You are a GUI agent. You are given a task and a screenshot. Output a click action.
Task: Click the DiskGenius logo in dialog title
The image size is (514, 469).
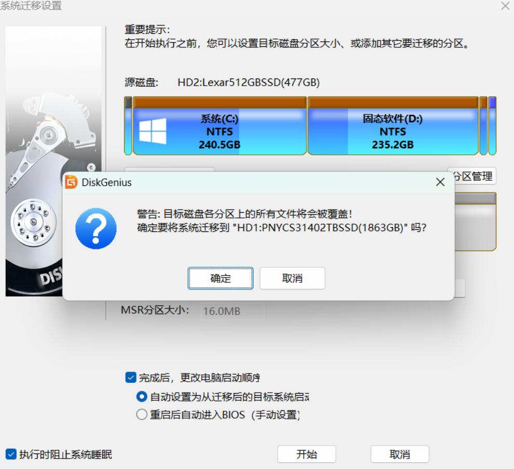[x=72, y=183]
